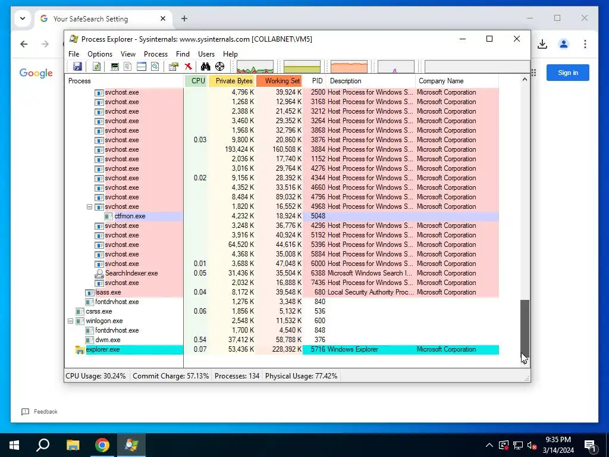Click the dwm.exe process icon
Screen dimensions: 609x457
[89, 340]
